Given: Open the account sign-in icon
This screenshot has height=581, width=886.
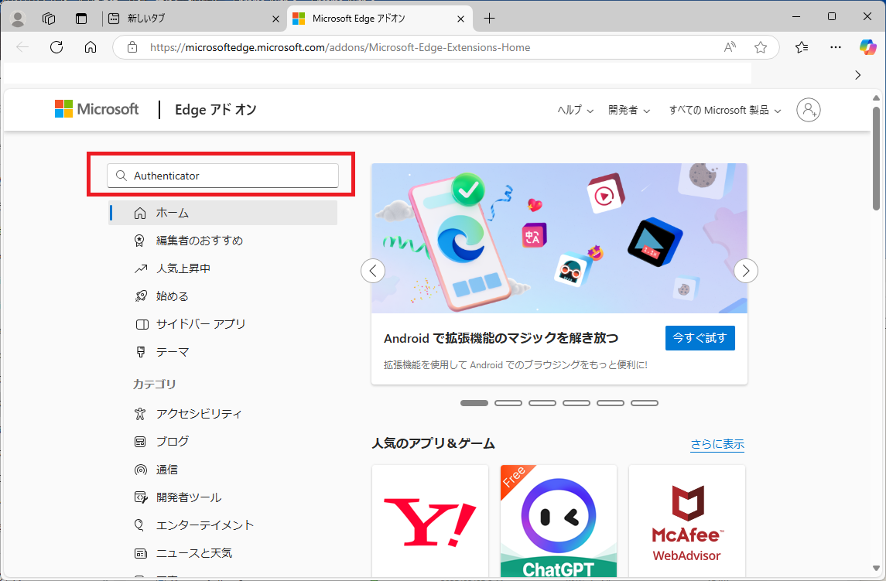Looking at the screenshot, I should tap(808, 110).
